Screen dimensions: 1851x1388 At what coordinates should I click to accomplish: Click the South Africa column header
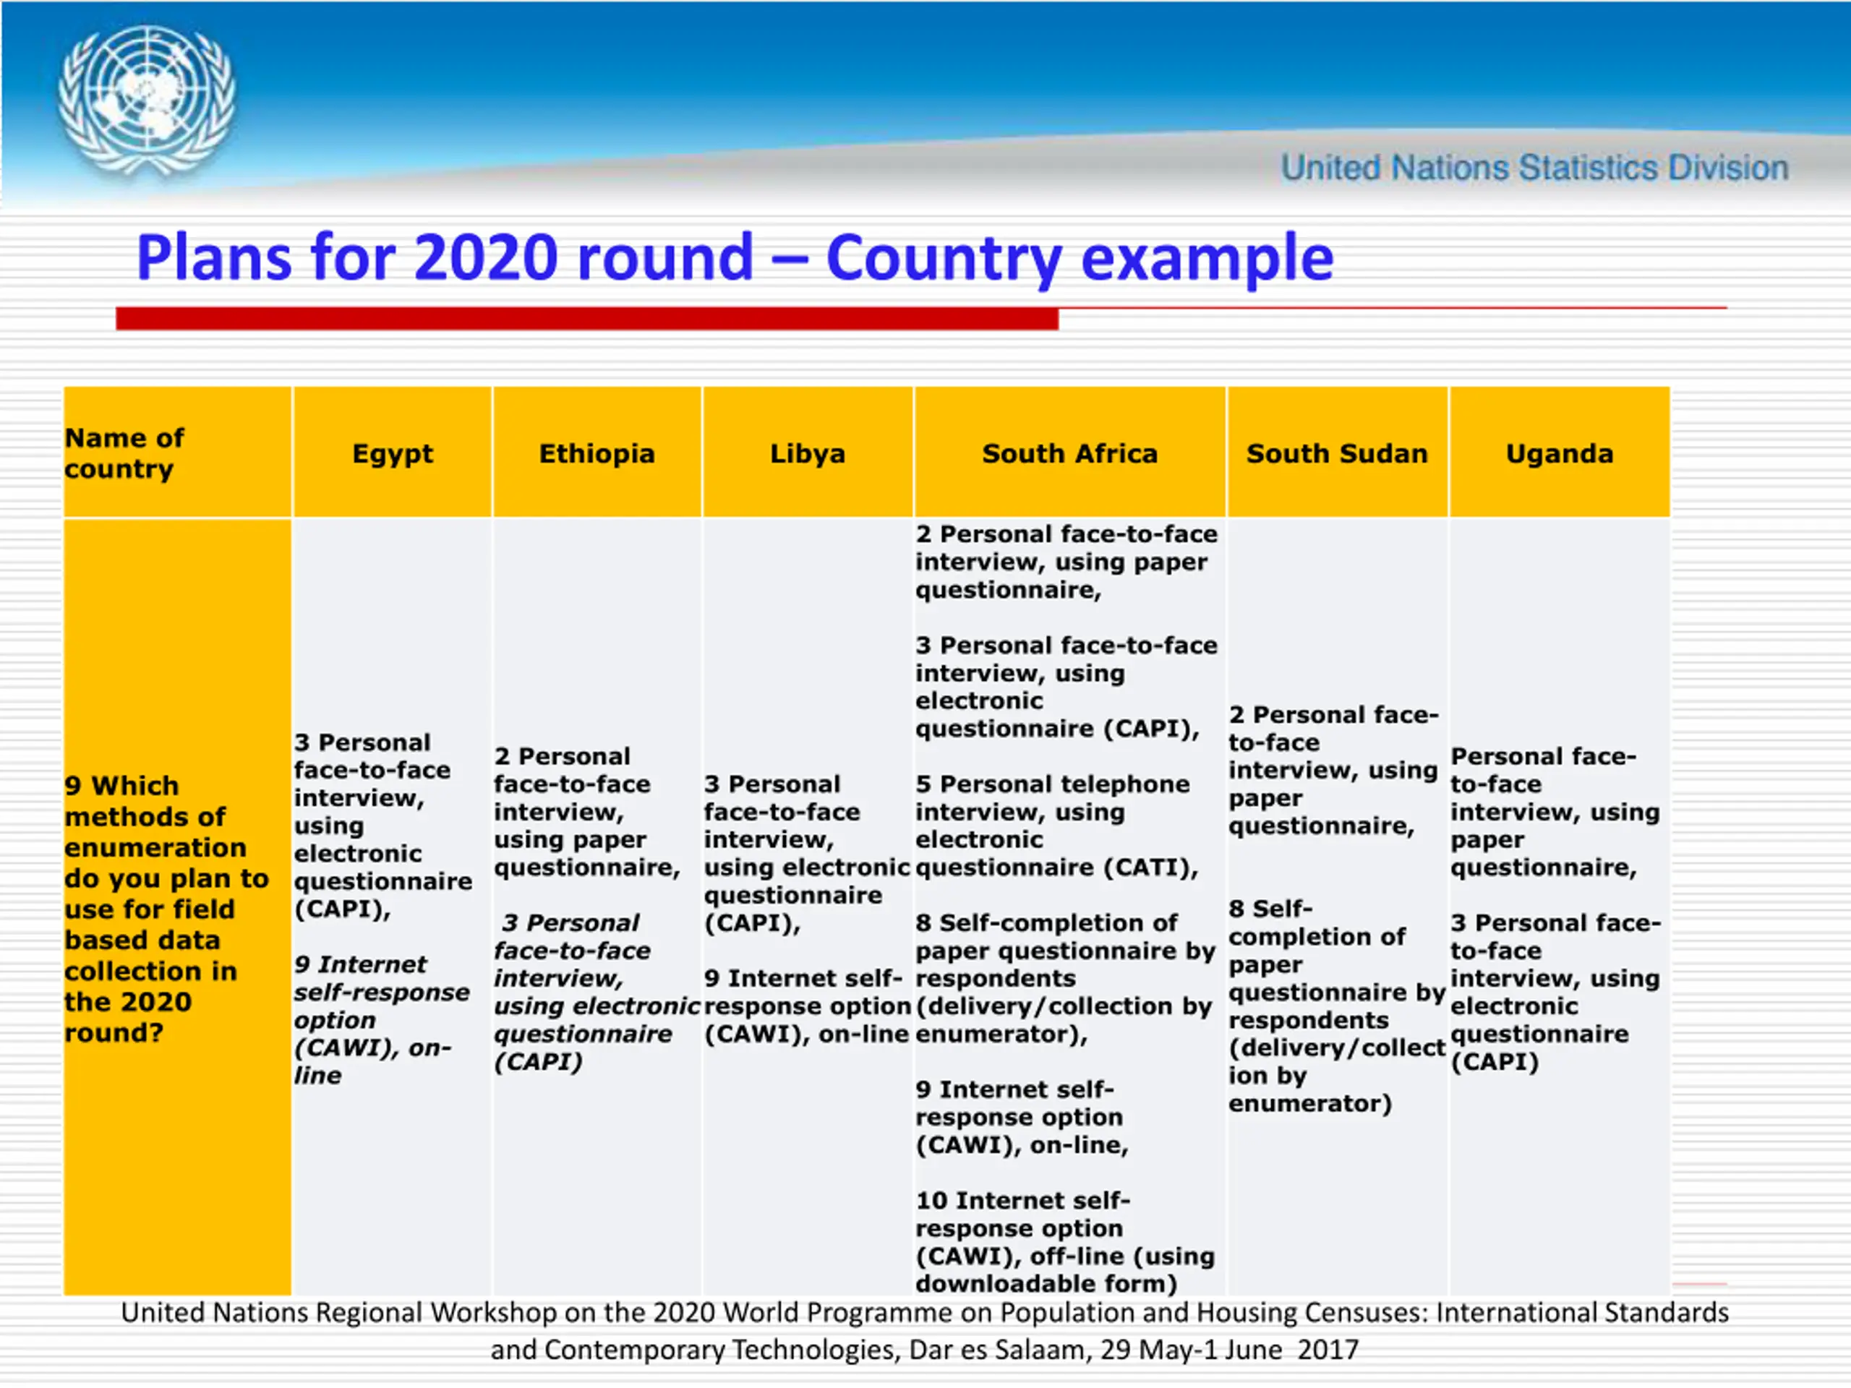[x=1069, y=453]
